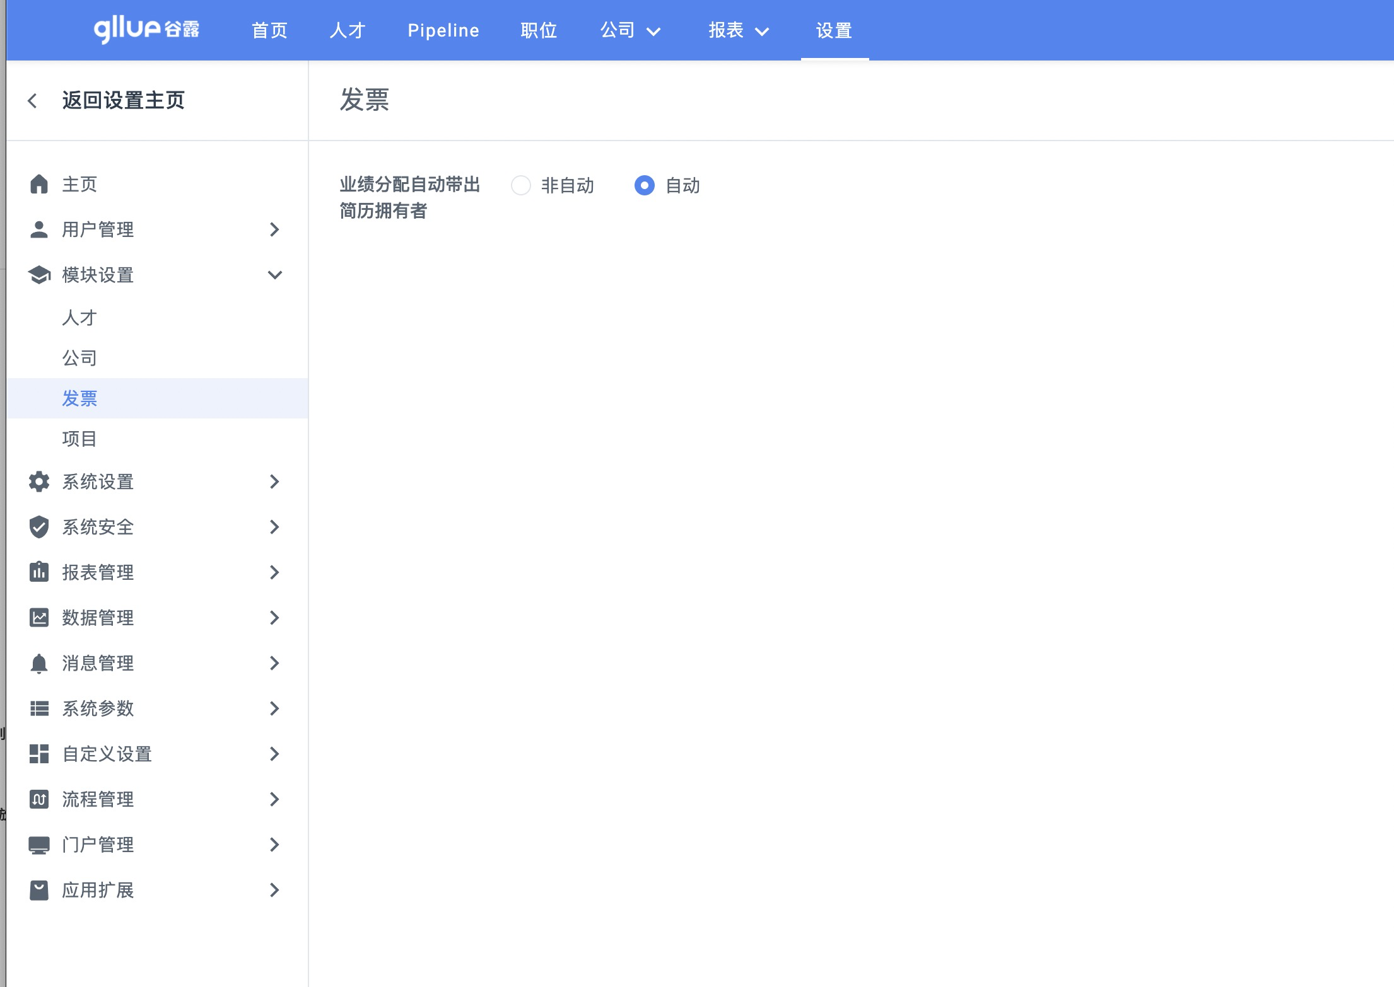Click the 返回设置主页 link
The image size is (1394, 987).
(124, 101)
